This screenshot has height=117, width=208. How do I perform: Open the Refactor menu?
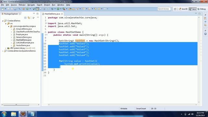click(x=22, y=5)
